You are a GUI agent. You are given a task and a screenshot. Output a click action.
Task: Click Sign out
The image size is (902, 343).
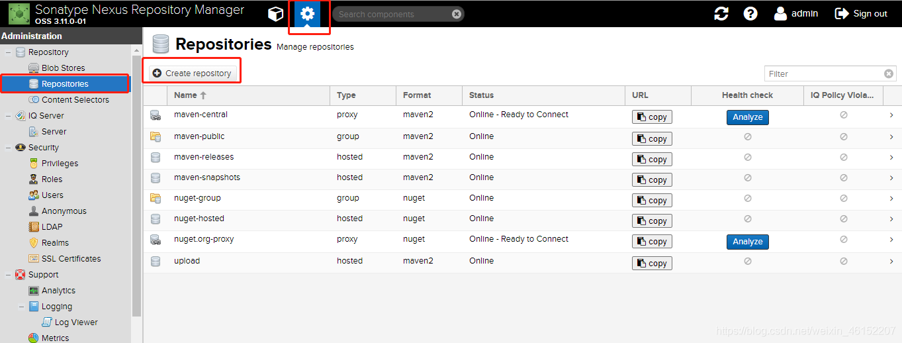click(861, 13)
